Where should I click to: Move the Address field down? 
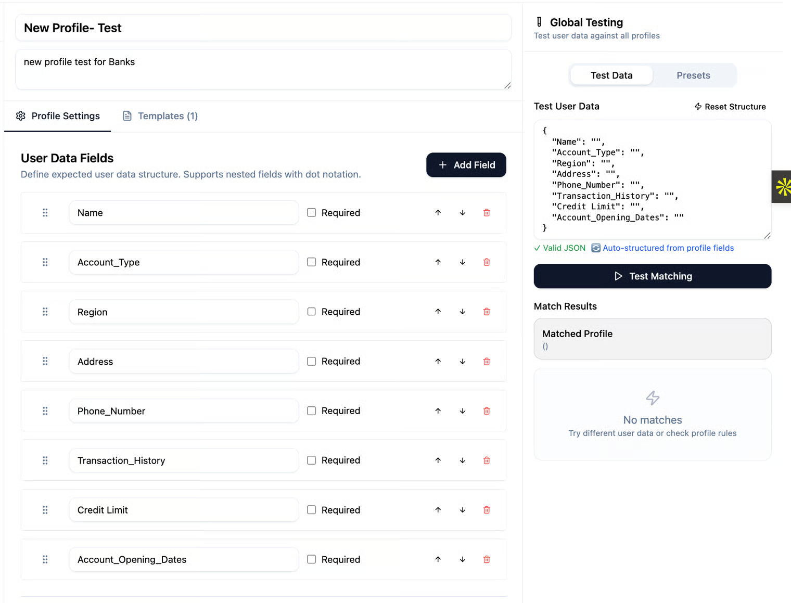tap(463, 362)
